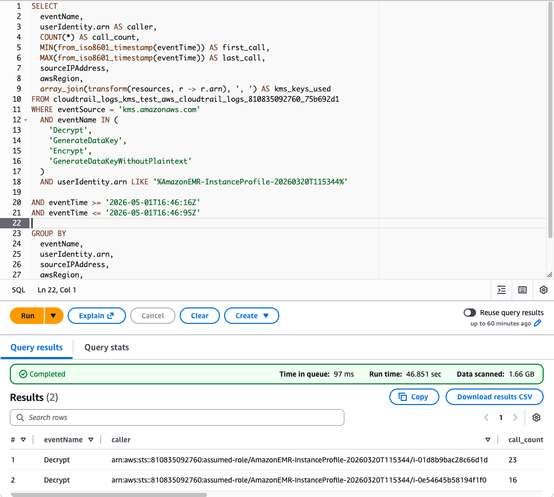Click Decrypt in result row 2

coord(57,480)
